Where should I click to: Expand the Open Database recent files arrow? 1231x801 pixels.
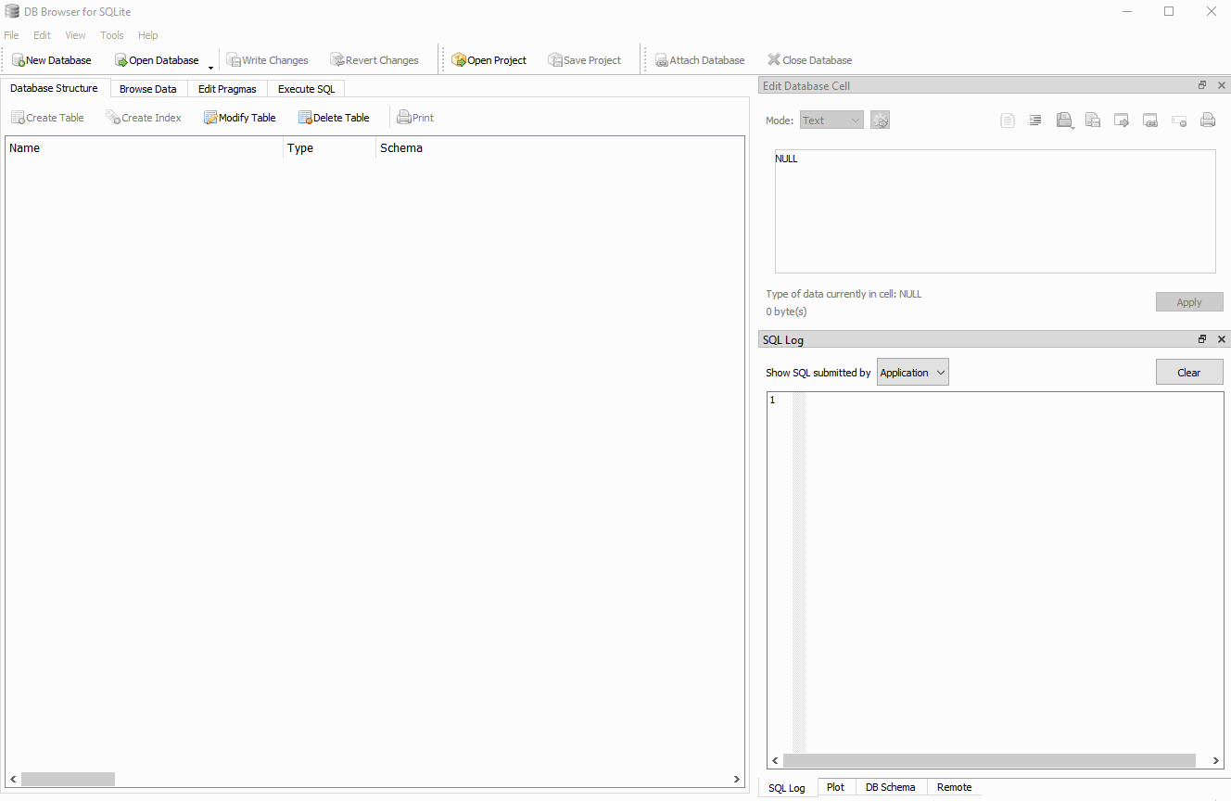pos(210,66)
